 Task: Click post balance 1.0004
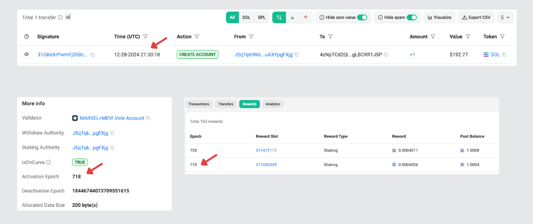tap(472, 165)
